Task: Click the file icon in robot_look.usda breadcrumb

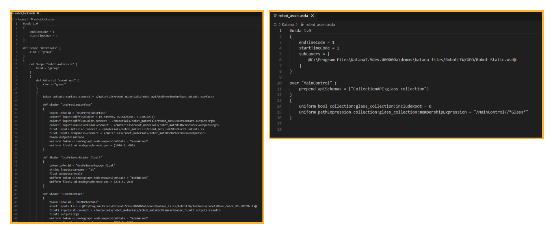Action: (x=32, y=19)
